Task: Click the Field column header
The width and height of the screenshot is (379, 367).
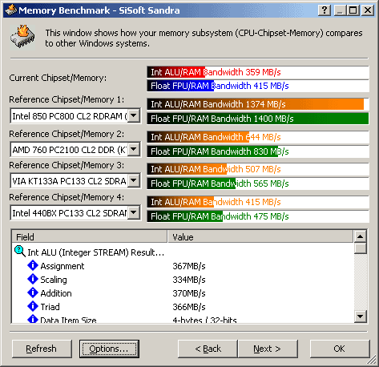Action: (90, 236)
